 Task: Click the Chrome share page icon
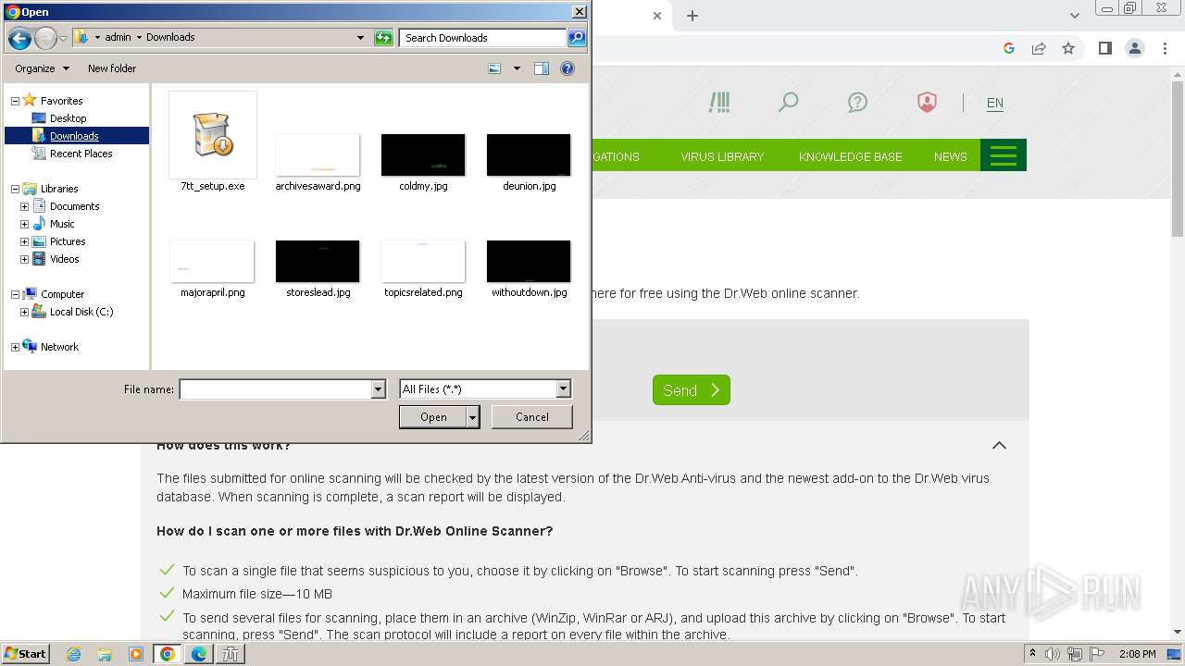(x=1039, y=48)
